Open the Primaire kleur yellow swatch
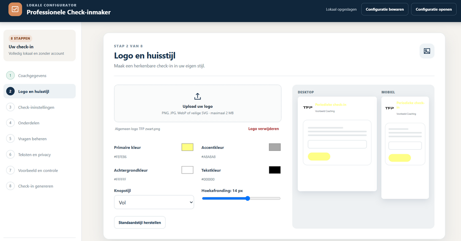The height and width of the screenshot is (241, 461). pos(187,147)
